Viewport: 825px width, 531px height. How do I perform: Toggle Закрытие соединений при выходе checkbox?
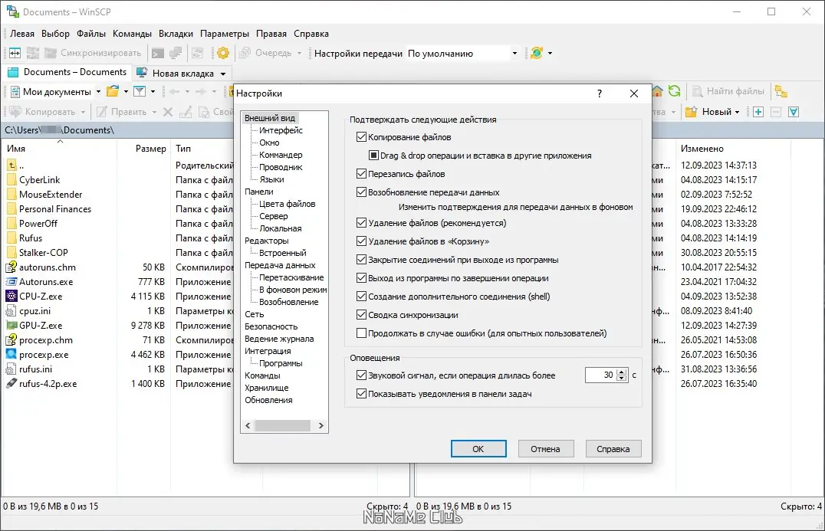pos(361,260)
